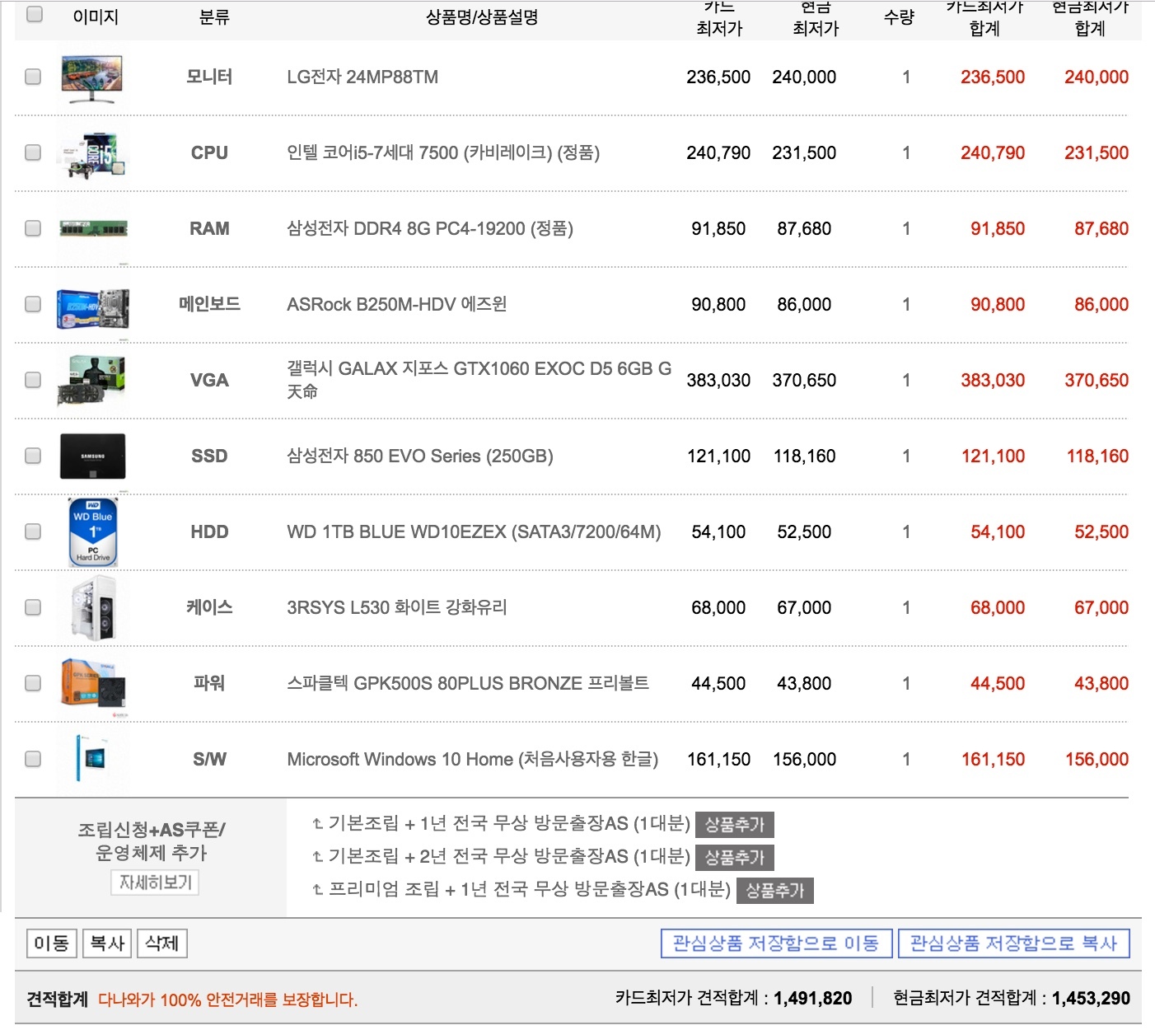Open product link WD 1TB BLUE WD10EZEX
This screenshot has width=1155, height=1030.
coord(474,531)
